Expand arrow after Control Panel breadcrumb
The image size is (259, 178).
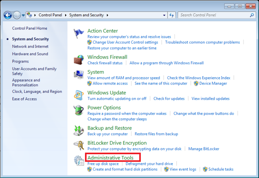pos(66,15)
